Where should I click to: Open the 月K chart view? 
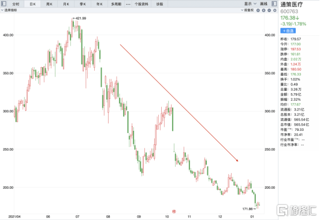(66, 4)
